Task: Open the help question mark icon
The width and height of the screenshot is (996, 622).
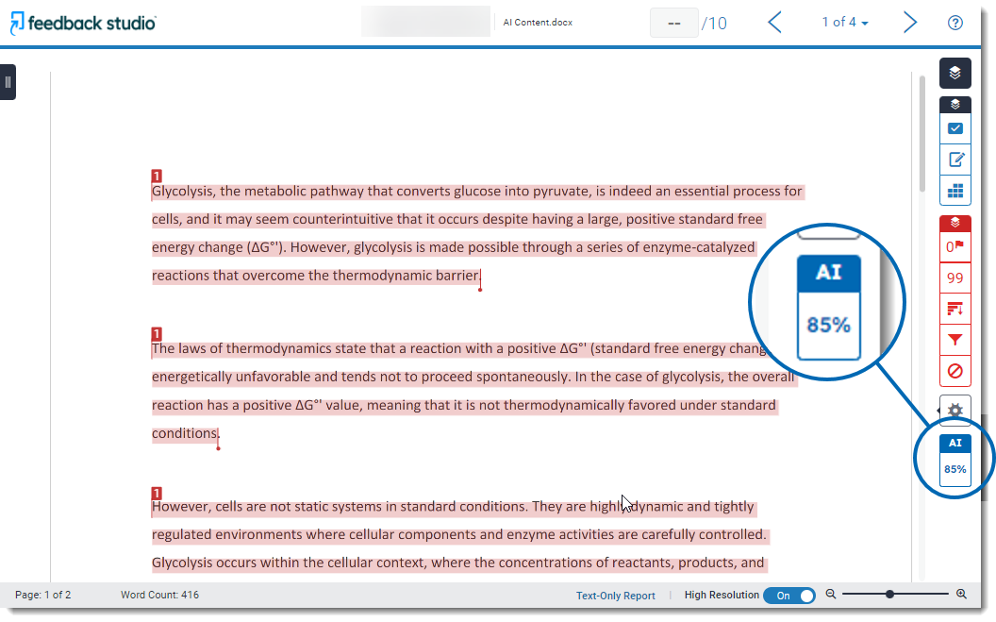Action: point(954,23)
